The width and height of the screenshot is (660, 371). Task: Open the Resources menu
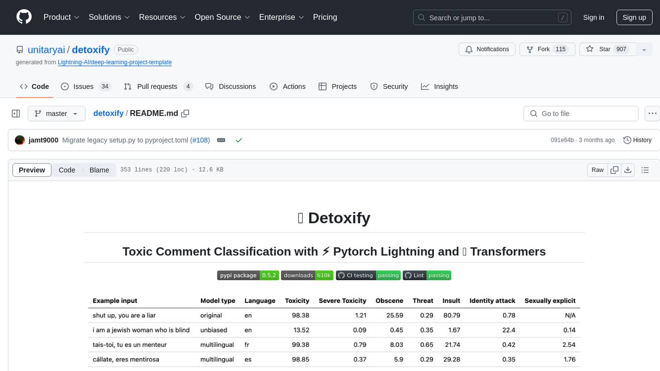coord(162,17)
